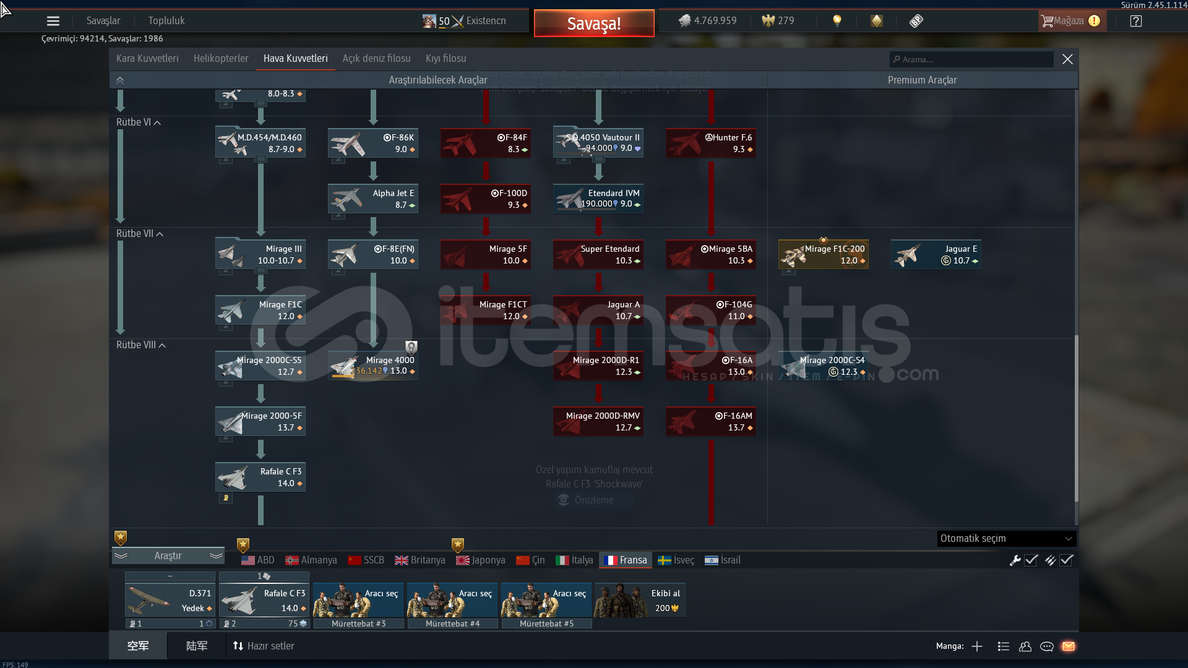Screen dimensions: 1188x668
Task: Select the Rafale C F3 crew slot
Action: pyautogui.click(x=264, y=600)
